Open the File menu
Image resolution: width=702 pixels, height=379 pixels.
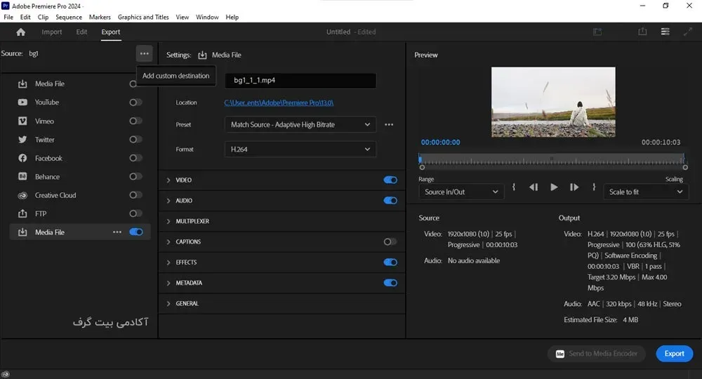[8, 17]
